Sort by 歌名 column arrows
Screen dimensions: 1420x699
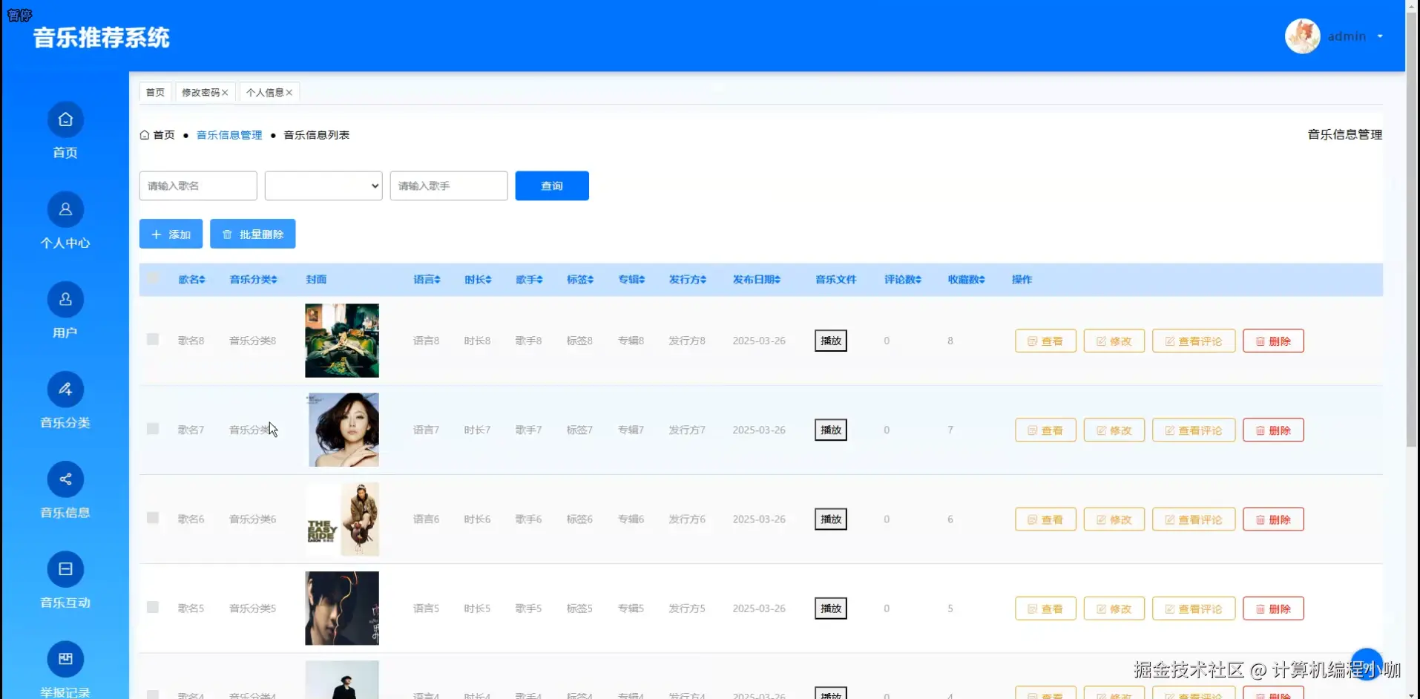202,280
